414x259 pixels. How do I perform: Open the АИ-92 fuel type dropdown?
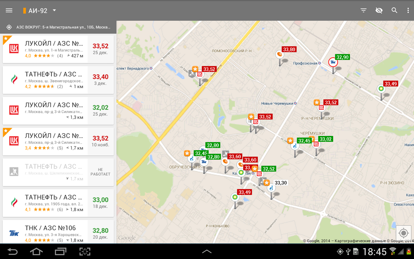pos(40,11)
